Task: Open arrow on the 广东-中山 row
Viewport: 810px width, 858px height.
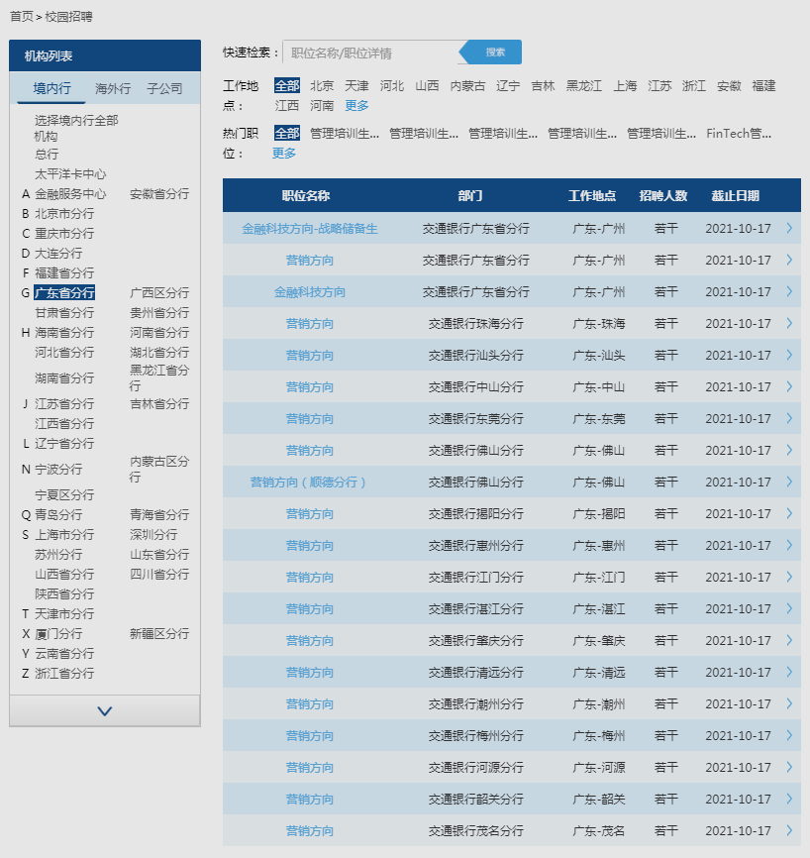Action: (x=789, y=386)
